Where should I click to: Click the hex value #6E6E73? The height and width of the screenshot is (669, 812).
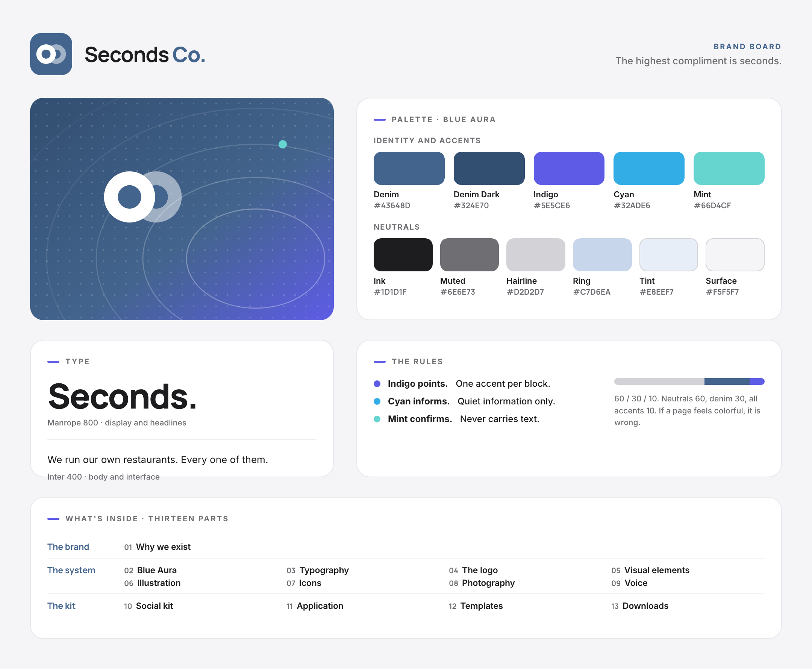click(458, 292)
